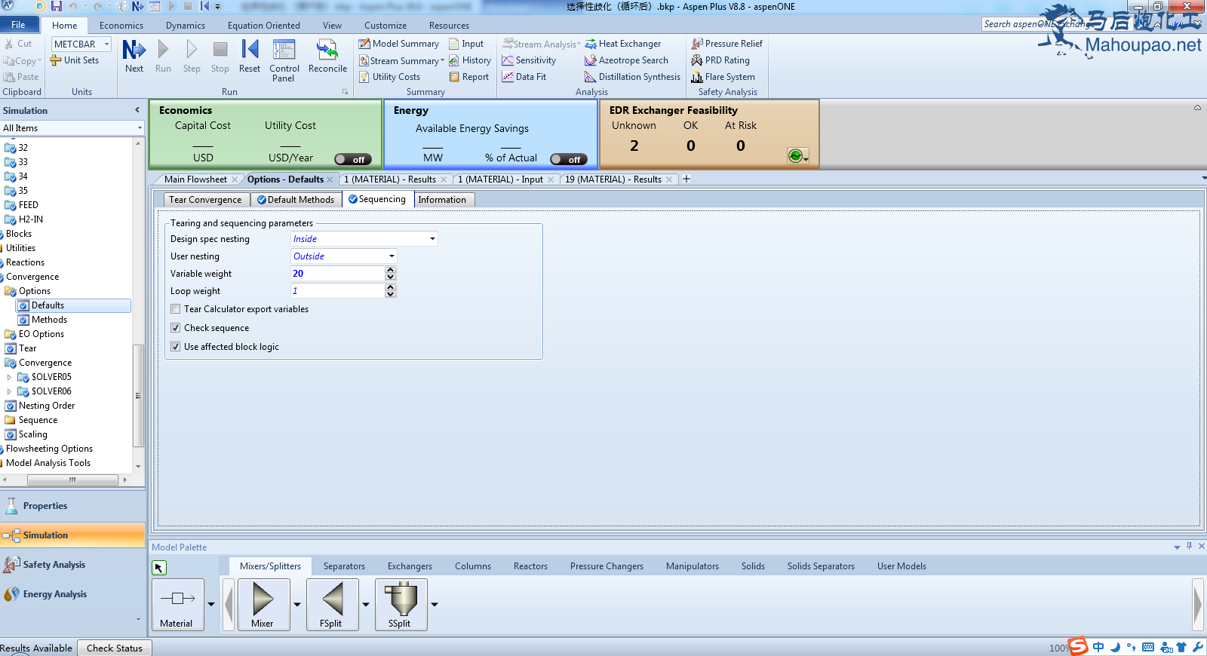Open Azeotrope Search
Viewport: 1207px width, 656px height.
(x=627, y=60)
